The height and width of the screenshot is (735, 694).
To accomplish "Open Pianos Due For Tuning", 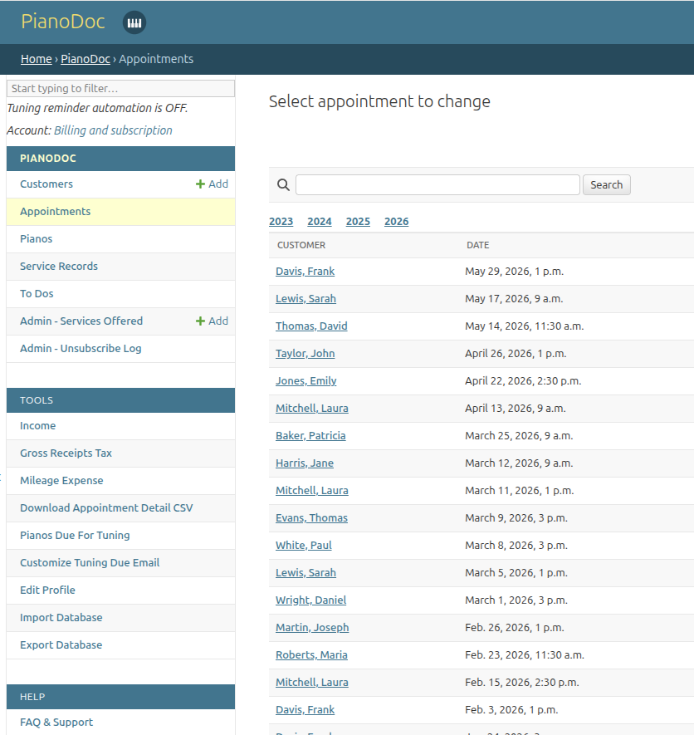I will (75, 536).
